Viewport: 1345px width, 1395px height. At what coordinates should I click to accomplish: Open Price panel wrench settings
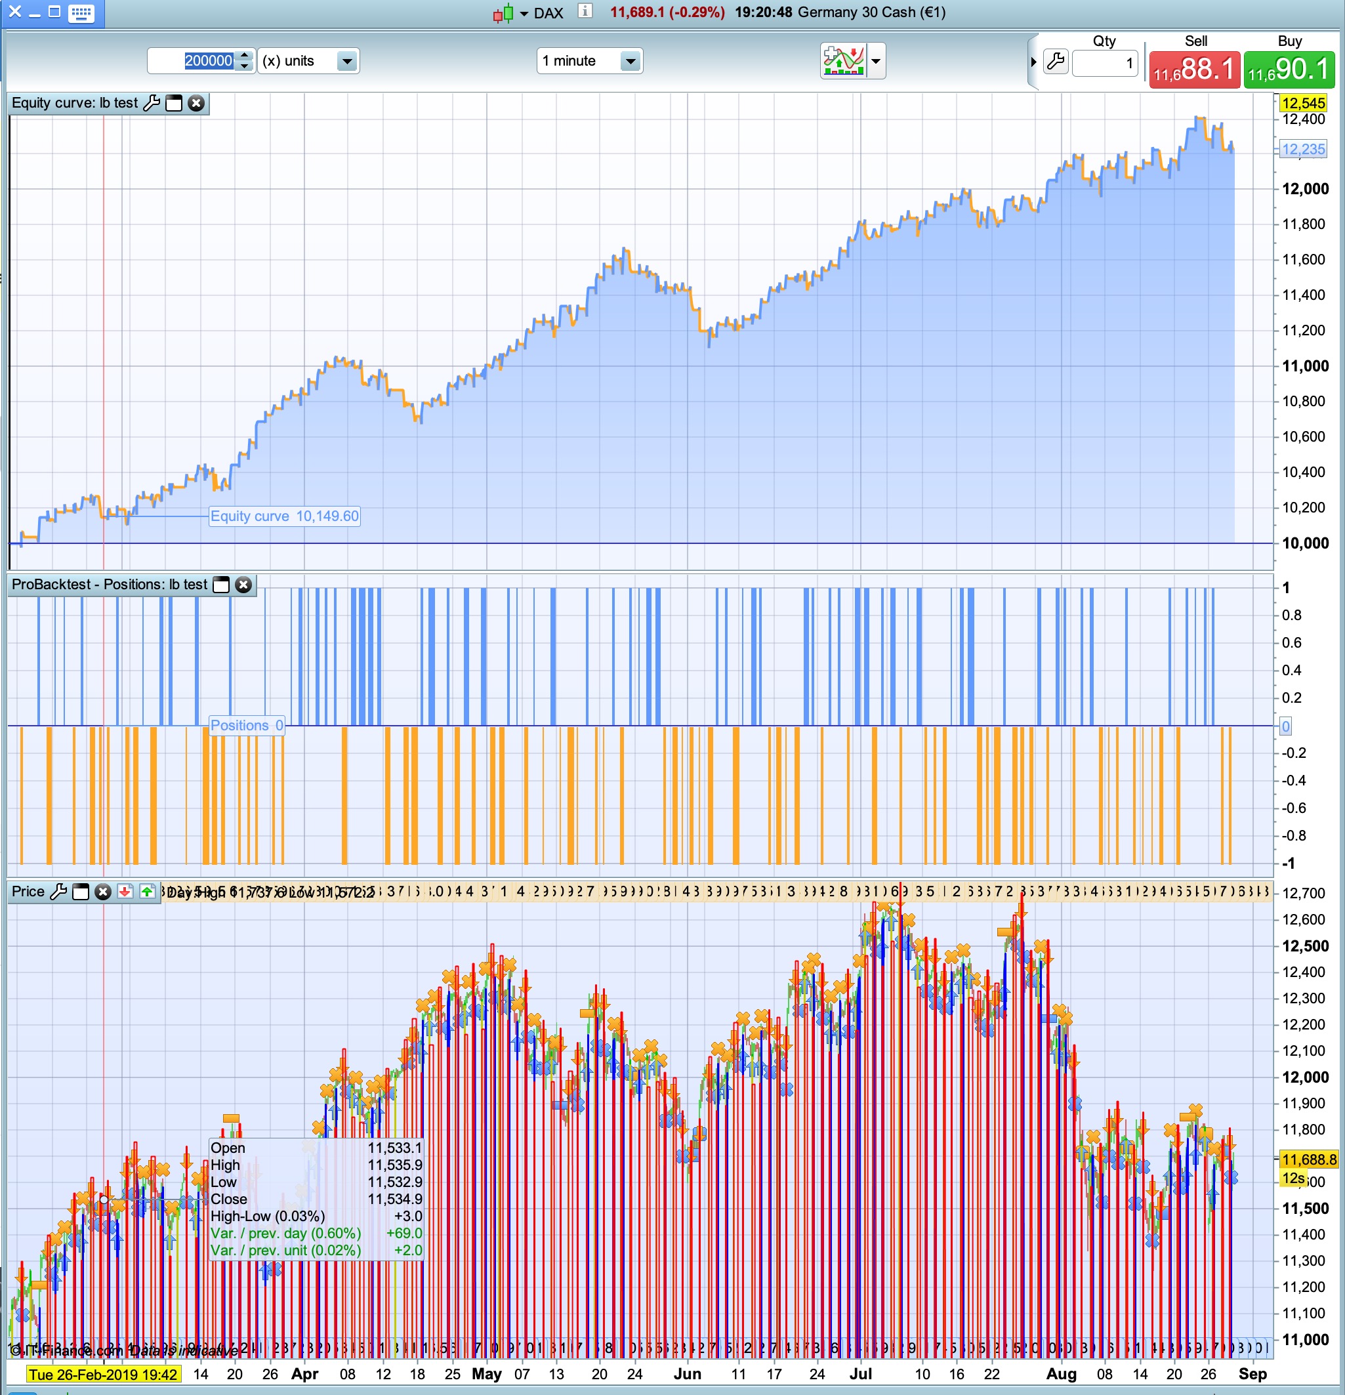coord(59,892)
